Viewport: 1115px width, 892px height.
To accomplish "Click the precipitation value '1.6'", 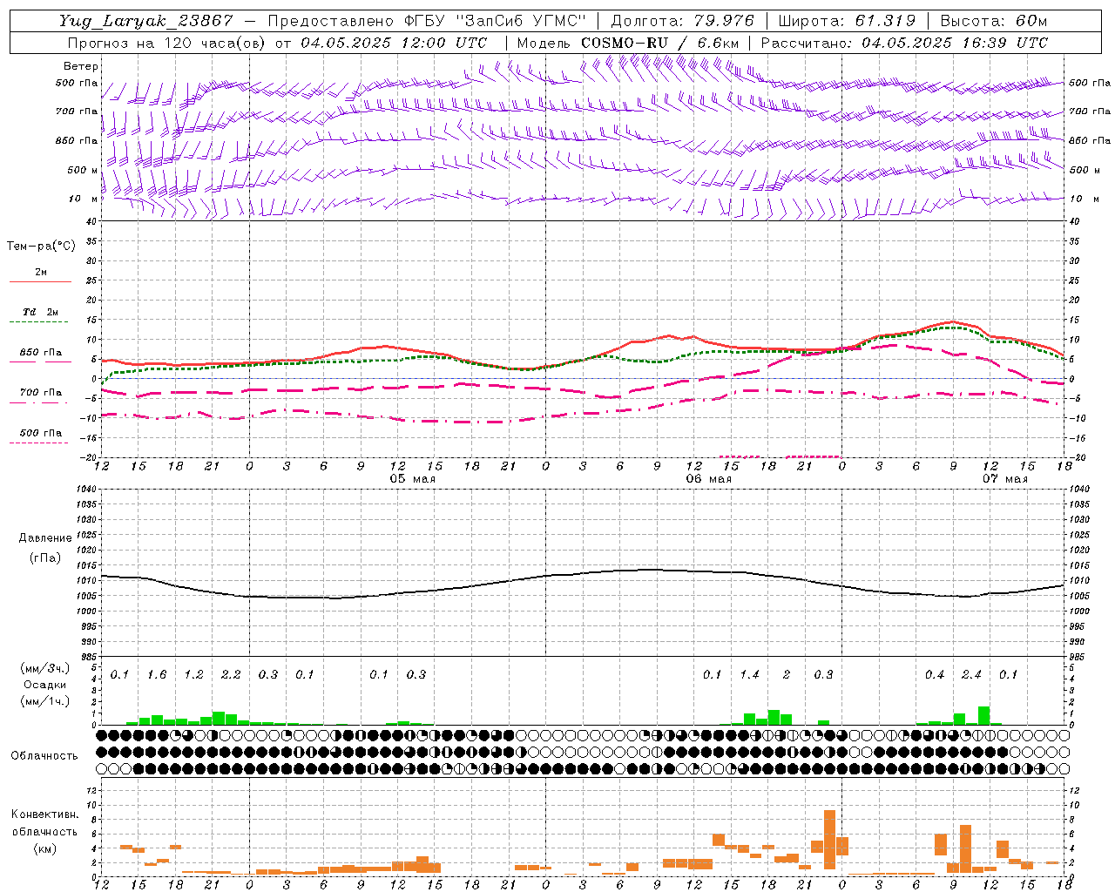I will tap(157, 675).
